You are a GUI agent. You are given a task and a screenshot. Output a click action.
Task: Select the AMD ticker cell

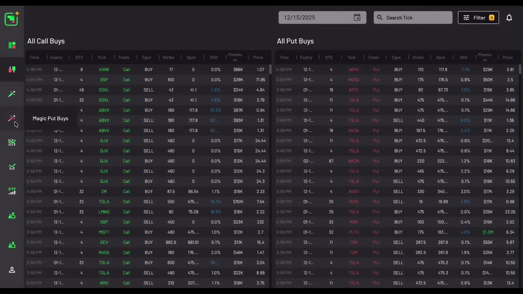click(x=104, y=283)
